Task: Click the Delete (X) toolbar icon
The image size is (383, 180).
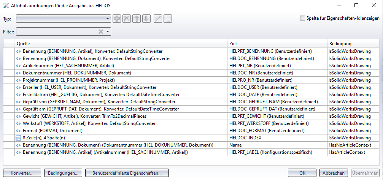Action: [x=127, y=19]
